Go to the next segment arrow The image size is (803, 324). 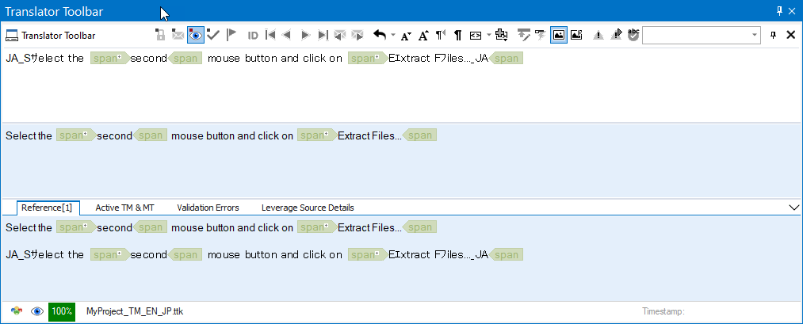tap(304, 35)
